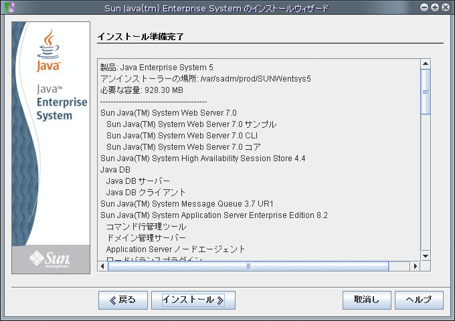Image resolution: width=455 pixels, height=321 pixels.
Task: Select the ドメイン管理サーバー line
Action: [146, 238]
